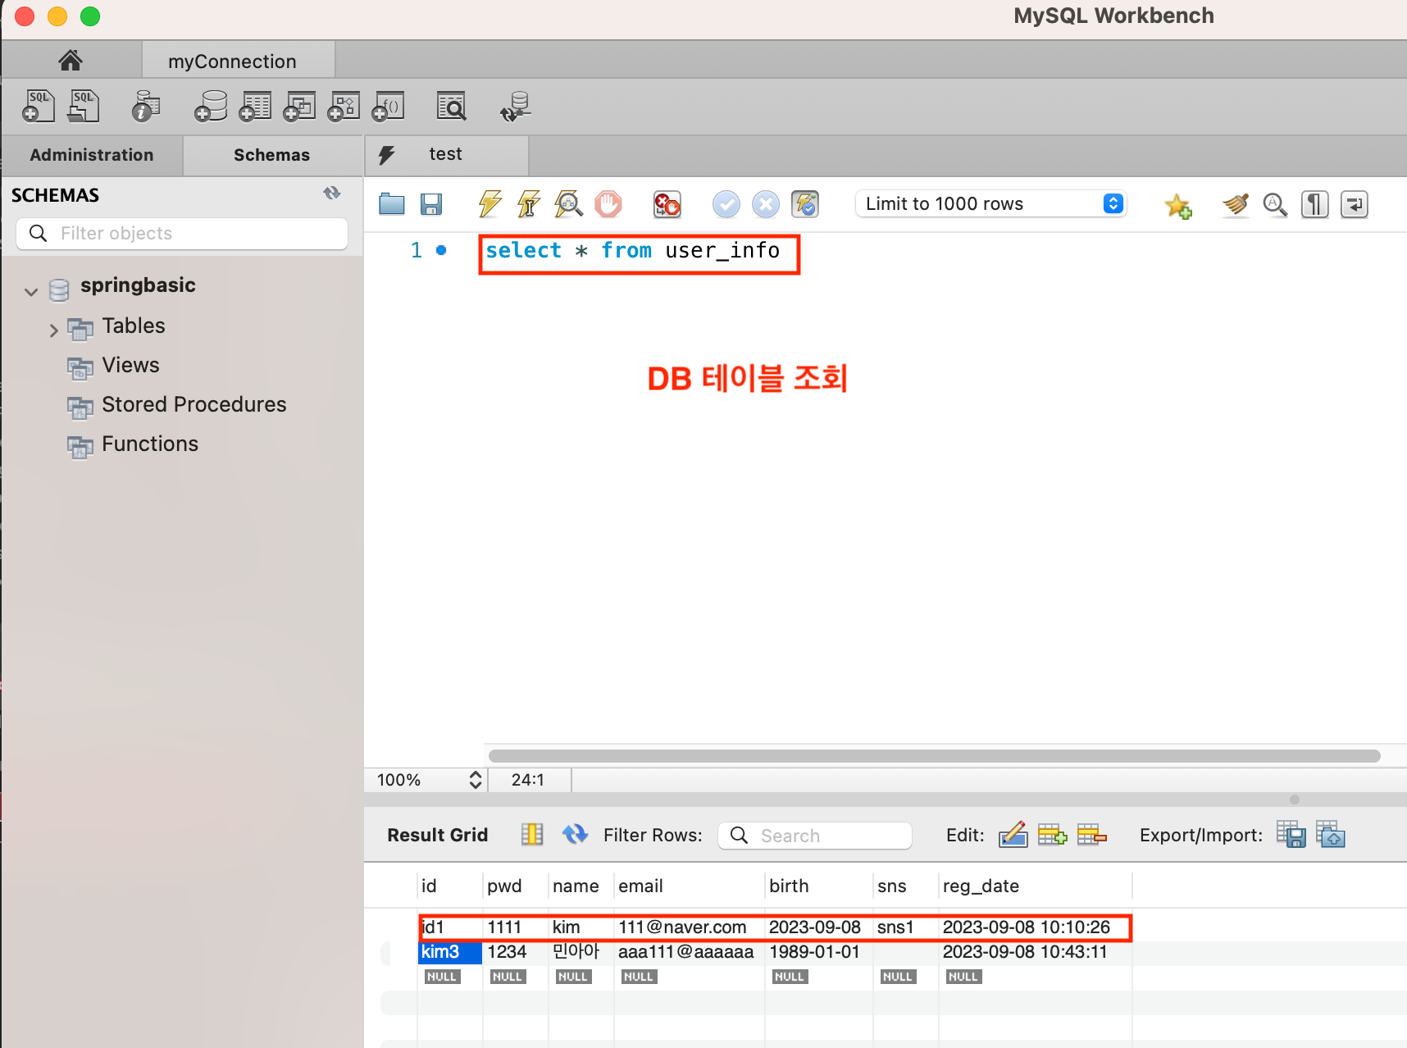
Task: Refresh the result grid data
Action: pyautogui.click(x=575, y=835)
